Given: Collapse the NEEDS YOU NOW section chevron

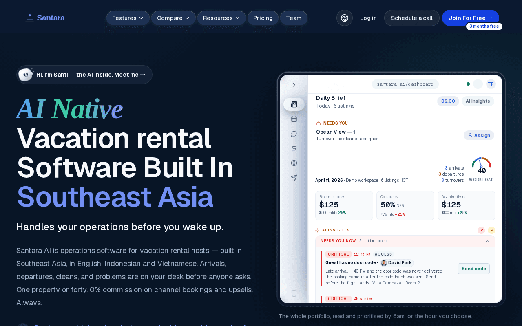Looking at the screenshot, I should 487,241.
